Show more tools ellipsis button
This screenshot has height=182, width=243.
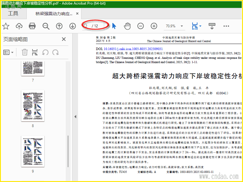tap(226, 26)
